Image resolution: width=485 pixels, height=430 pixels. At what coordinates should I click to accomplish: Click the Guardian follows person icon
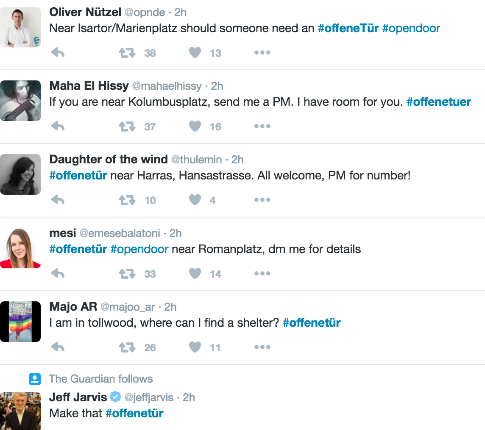(34, 379)
